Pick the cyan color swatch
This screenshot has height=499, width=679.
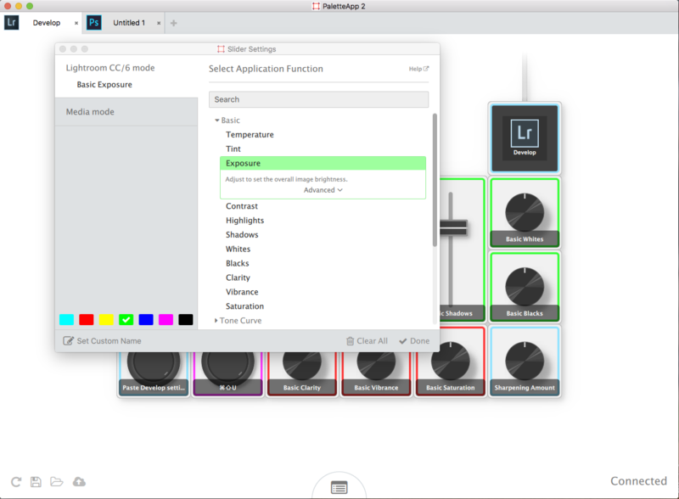coord(69,320)
